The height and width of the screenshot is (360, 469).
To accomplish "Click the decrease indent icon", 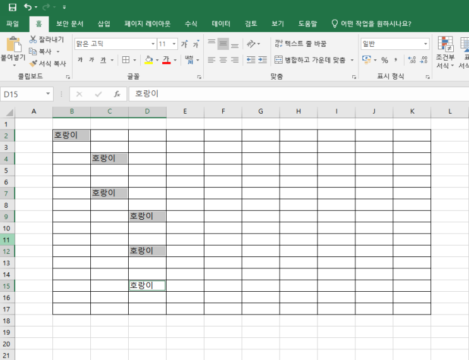I will [x=251, y=60].
